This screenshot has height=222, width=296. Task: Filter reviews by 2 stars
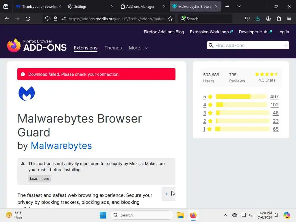click(x=204, y=121)
